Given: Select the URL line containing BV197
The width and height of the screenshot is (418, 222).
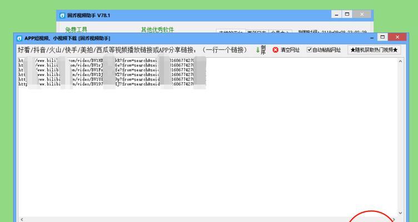Looking at the screenshot, I should 112,84.
